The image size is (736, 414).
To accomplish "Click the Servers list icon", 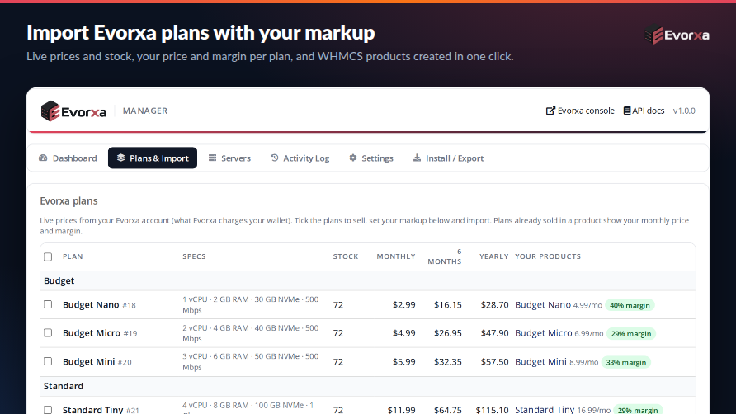I will pos(213,158).
